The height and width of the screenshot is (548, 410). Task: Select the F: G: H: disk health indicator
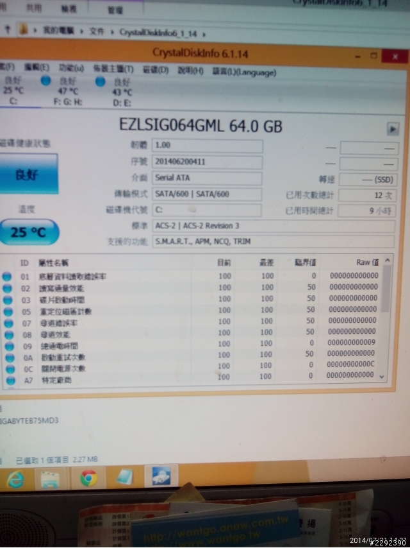click(45, 81)
